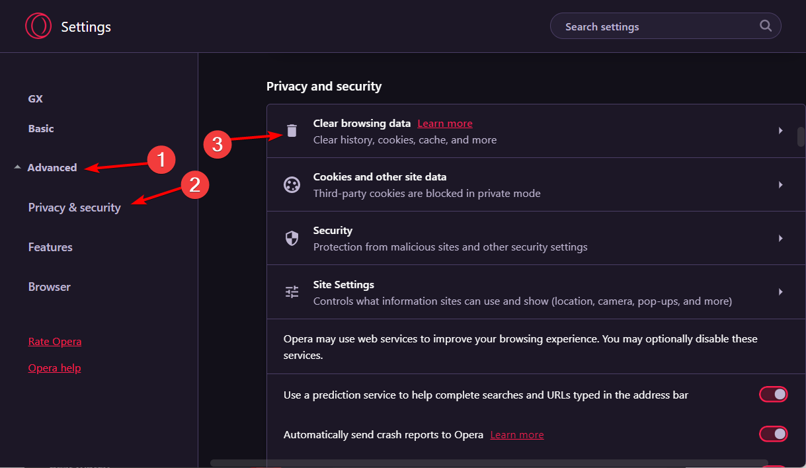The image size is (806, 468).
Task: Click the Opera help link
Action: (x=54, y=368)
